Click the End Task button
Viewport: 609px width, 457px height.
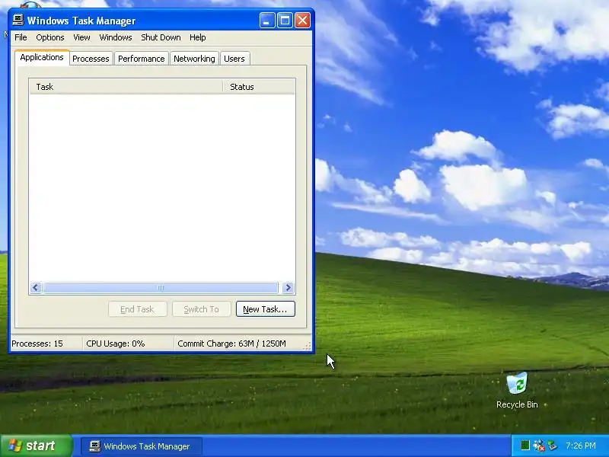click(x=138, y=309)
